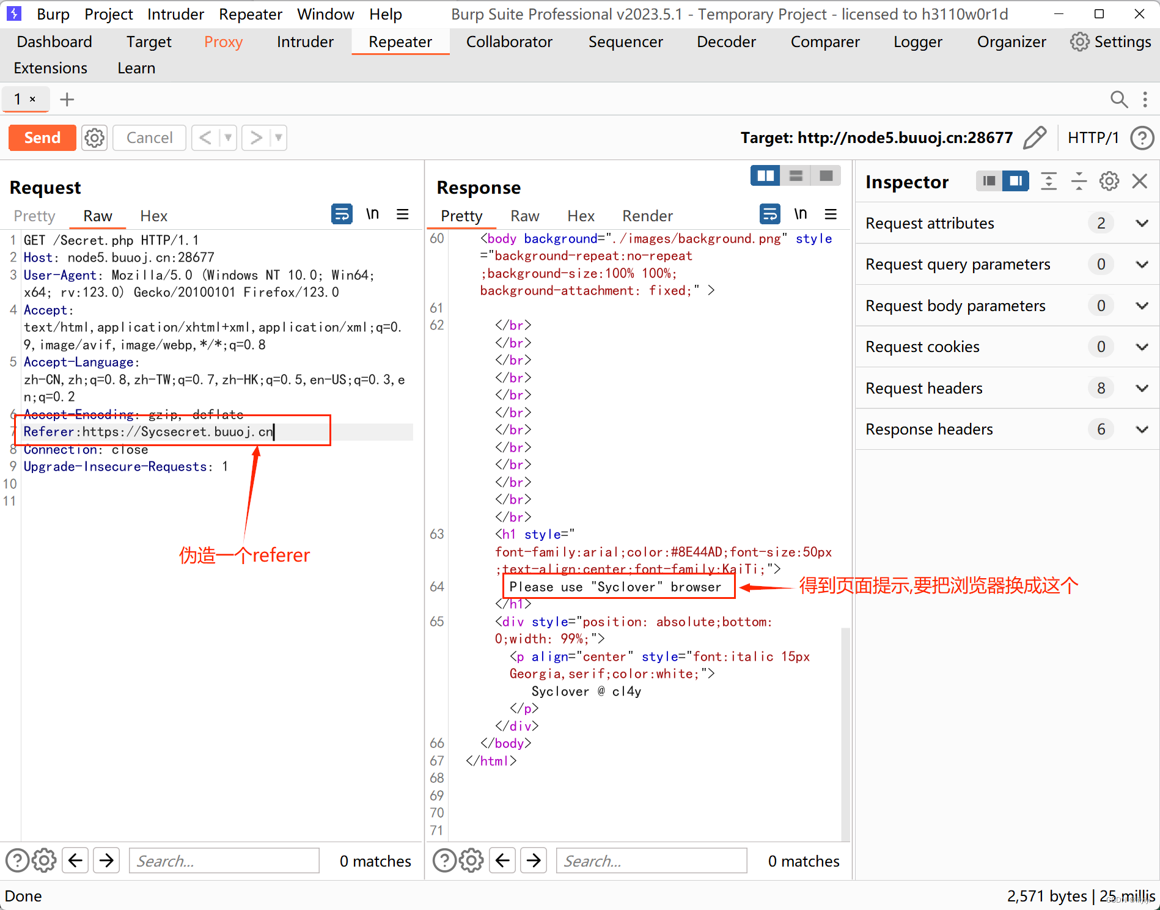Add a new Repeater tab with plus
Screen dimensions: 1160x910
[x=67, y=99]
